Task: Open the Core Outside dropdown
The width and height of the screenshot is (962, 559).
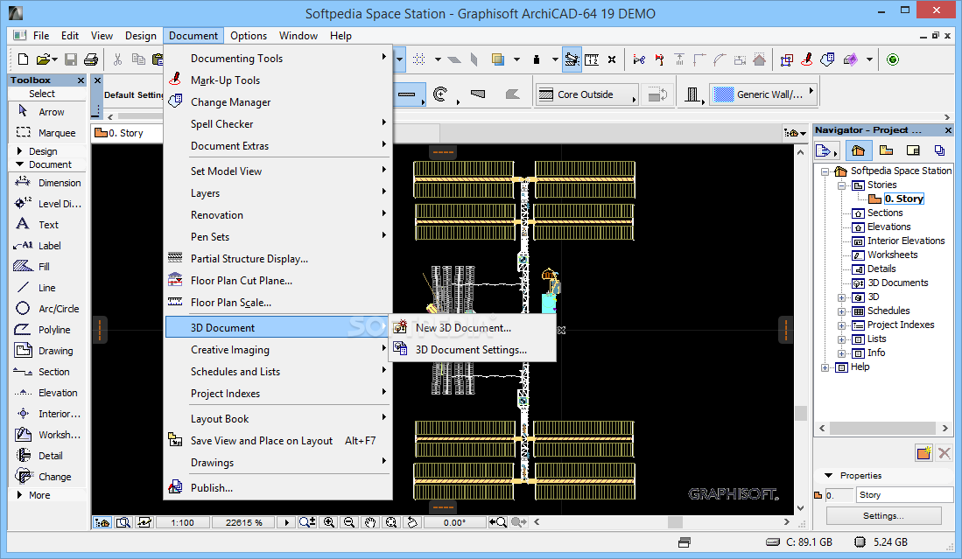Action: (x=587, y=94)
